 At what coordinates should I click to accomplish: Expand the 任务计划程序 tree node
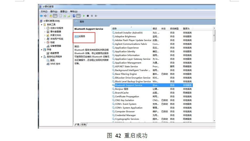pos(45,28)
